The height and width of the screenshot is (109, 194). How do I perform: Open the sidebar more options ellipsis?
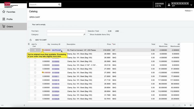point(2,105)
